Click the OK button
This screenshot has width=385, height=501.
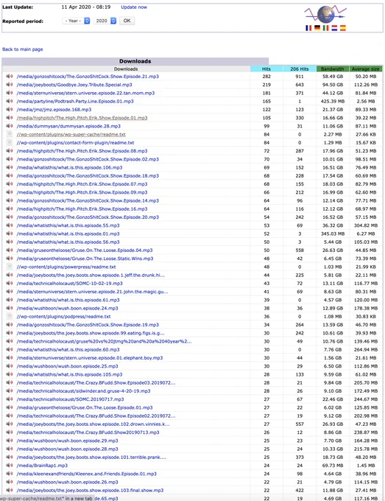point(127,21)
